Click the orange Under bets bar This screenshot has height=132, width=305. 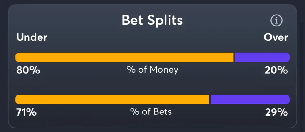112,99
